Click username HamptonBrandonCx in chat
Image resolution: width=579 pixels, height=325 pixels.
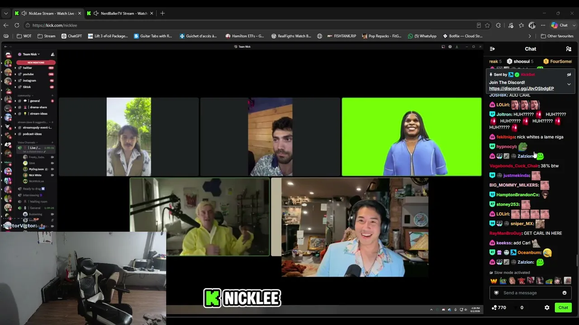517,195
